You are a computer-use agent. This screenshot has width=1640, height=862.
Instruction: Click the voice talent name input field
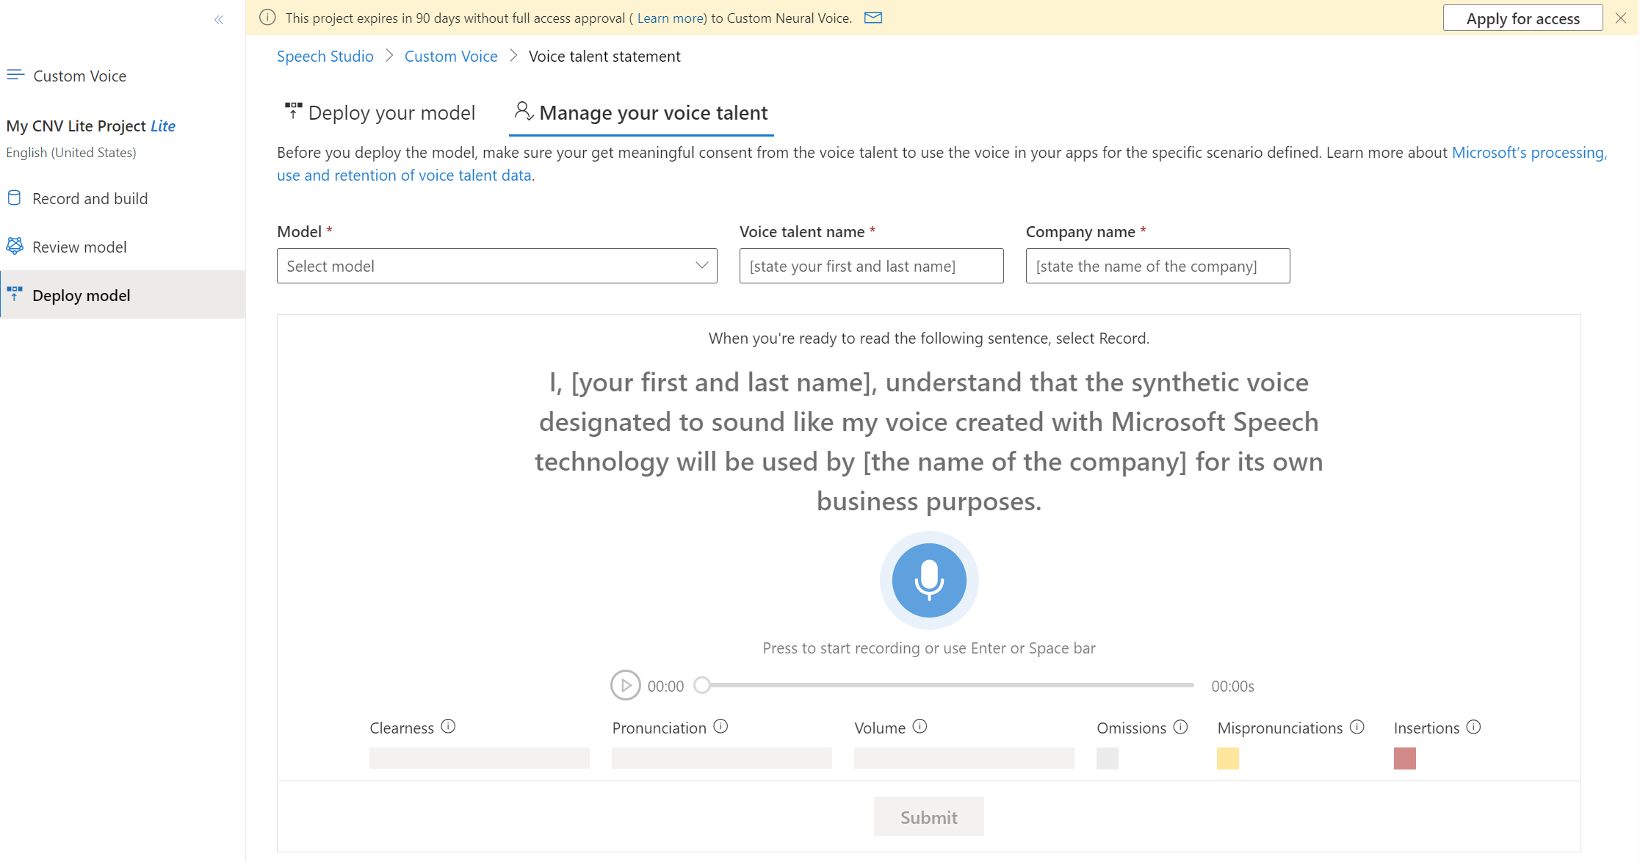tap(870, 266)
